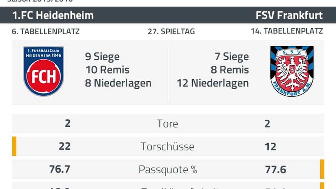Click the 6. Tabellenplatz label
The height and width of the screenshot is (189, 336).
tap(46, 32)
